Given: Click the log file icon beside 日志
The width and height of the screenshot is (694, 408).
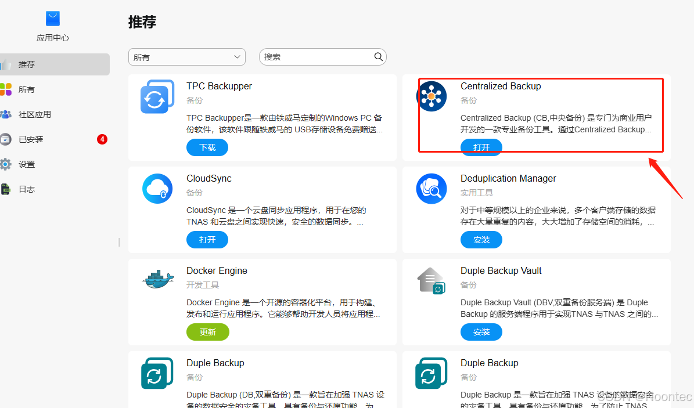Looking at the screenshot, I should click(6, 189).
